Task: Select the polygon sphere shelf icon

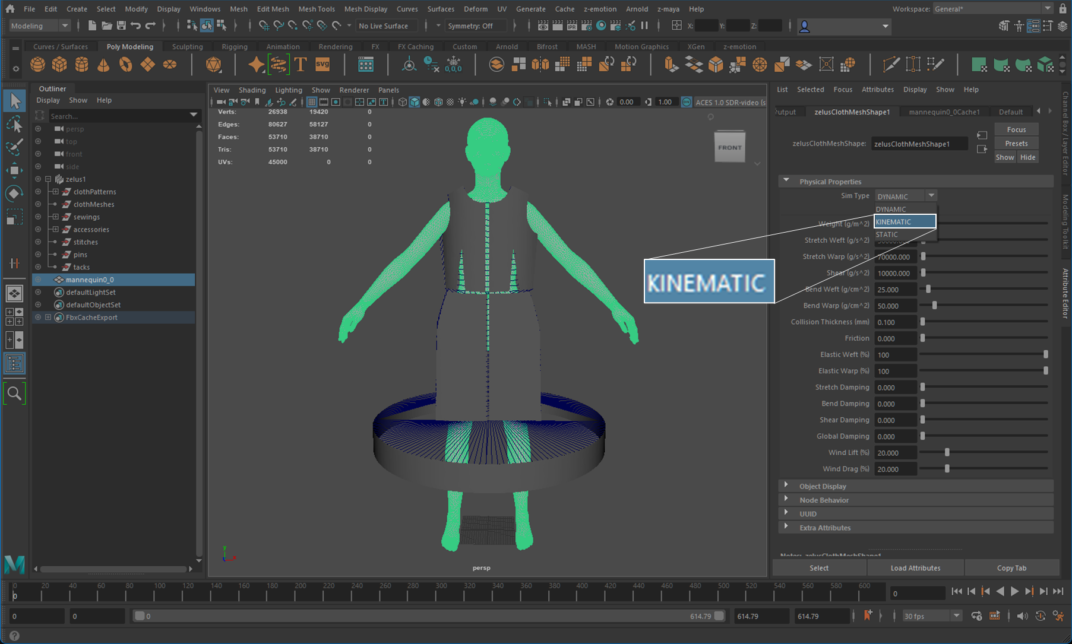Action: [37, 64]
